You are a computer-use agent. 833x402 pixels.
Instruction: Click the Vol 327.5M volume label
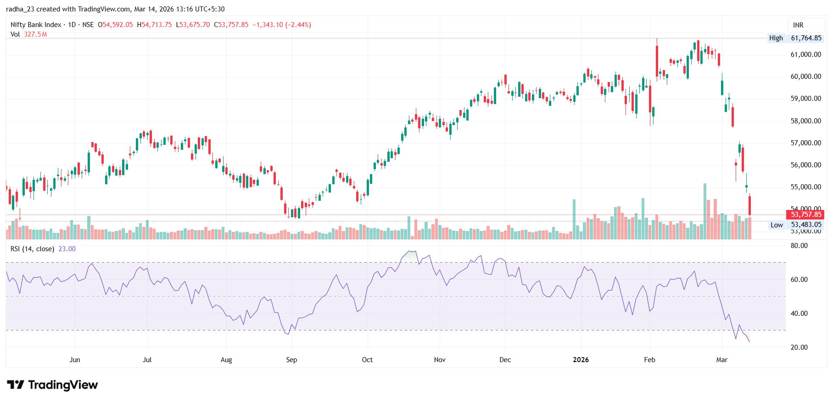(x=28, y=34)
